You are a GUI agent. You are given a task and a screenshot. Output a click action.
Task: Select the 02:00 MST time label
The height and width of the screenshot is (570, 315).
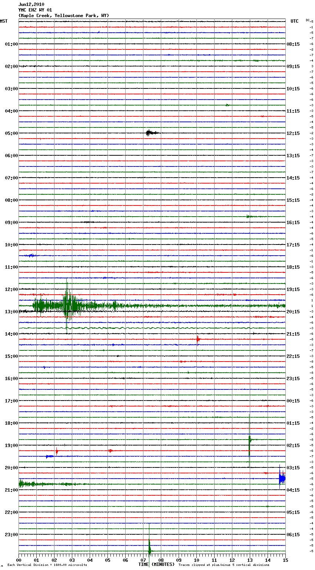pos(11,67)
